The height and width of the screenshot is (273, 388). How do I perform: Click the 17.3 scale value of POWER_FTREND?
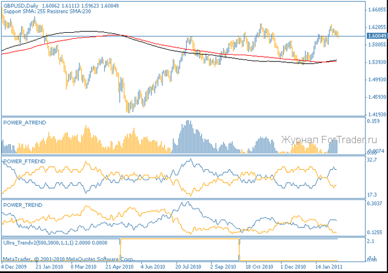pyautogui.click(x=372, y=195)
